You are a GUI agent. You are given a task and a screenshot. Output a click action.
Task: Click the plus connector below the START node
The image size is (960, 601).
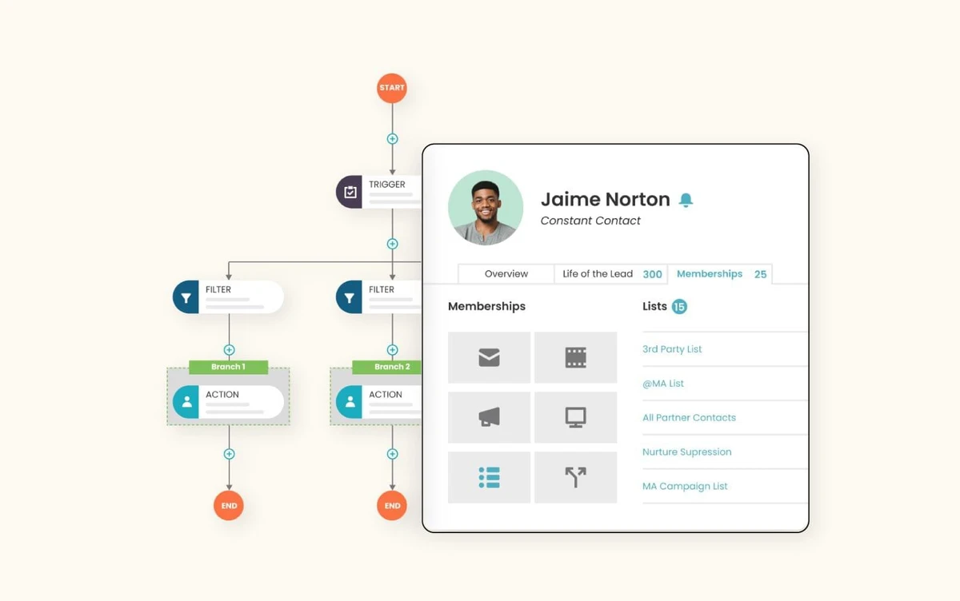point(392,137)
